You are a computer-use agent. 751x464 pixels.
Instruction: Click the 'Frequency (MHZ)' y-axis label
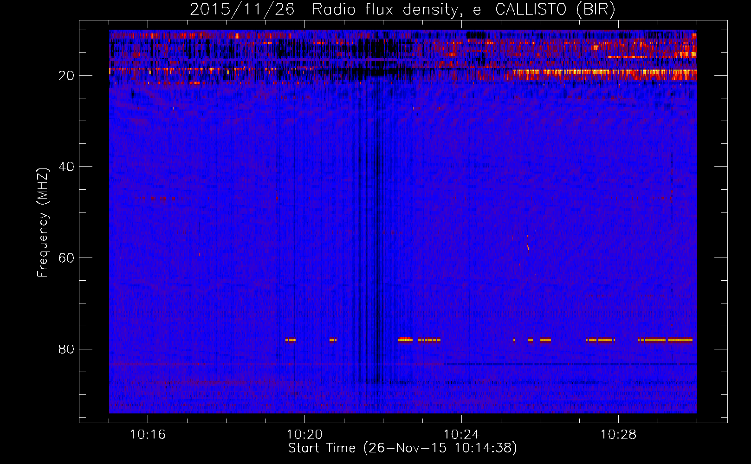coord(42,223)
